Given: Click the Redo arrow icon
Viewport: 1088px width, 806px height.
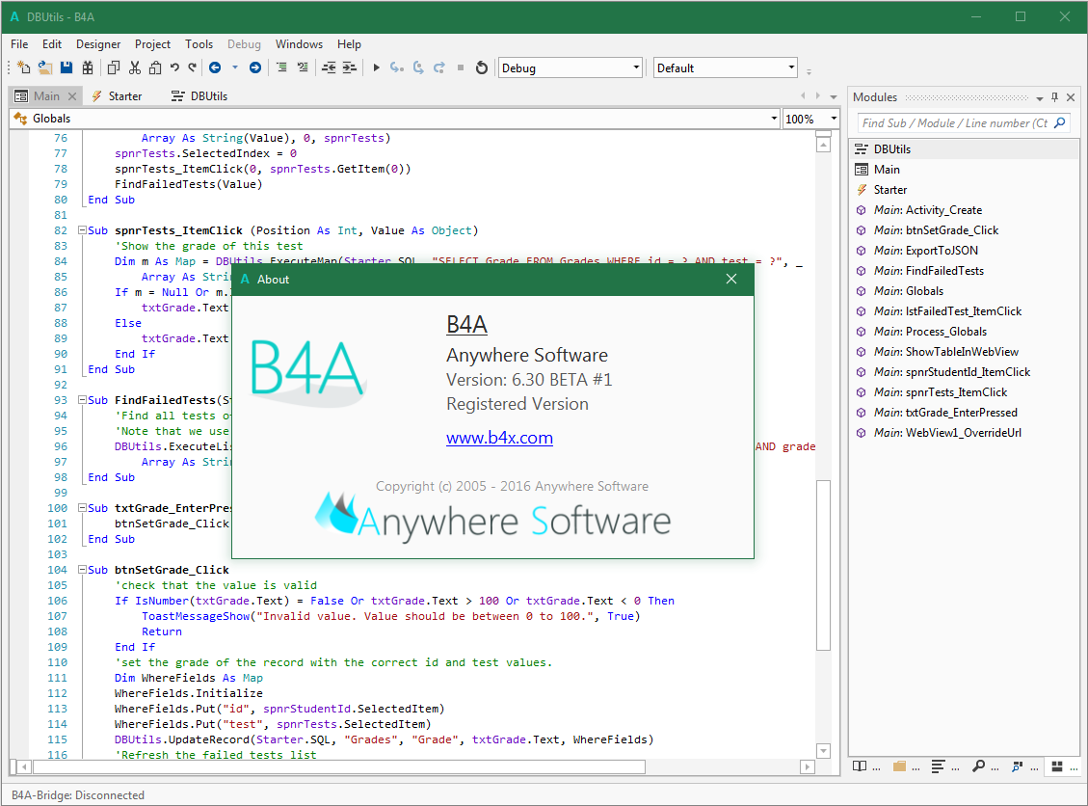Looking at the screenshot, I should [x=192, y=67].
